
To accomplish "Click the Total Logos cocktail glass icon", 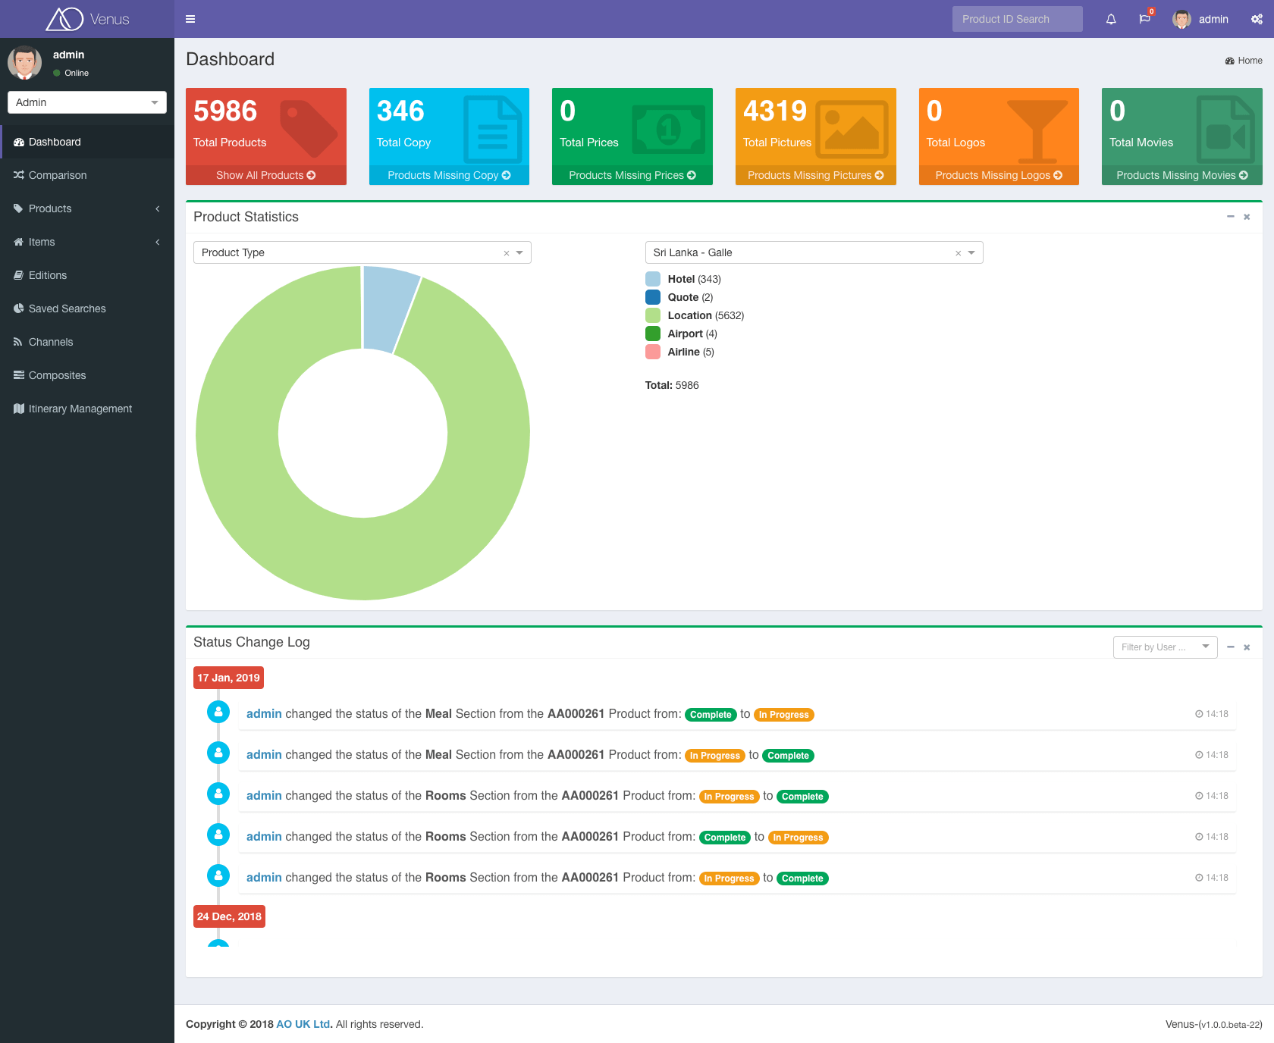I will [1037, 131].
